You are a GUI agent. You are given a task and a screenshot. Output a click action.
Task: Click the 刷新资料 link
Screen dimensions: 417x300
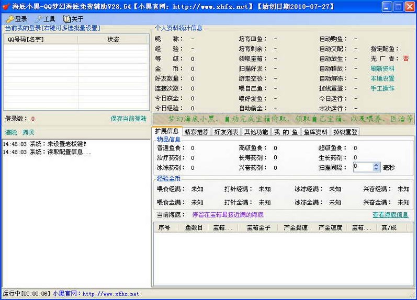[x=382, y=68]
